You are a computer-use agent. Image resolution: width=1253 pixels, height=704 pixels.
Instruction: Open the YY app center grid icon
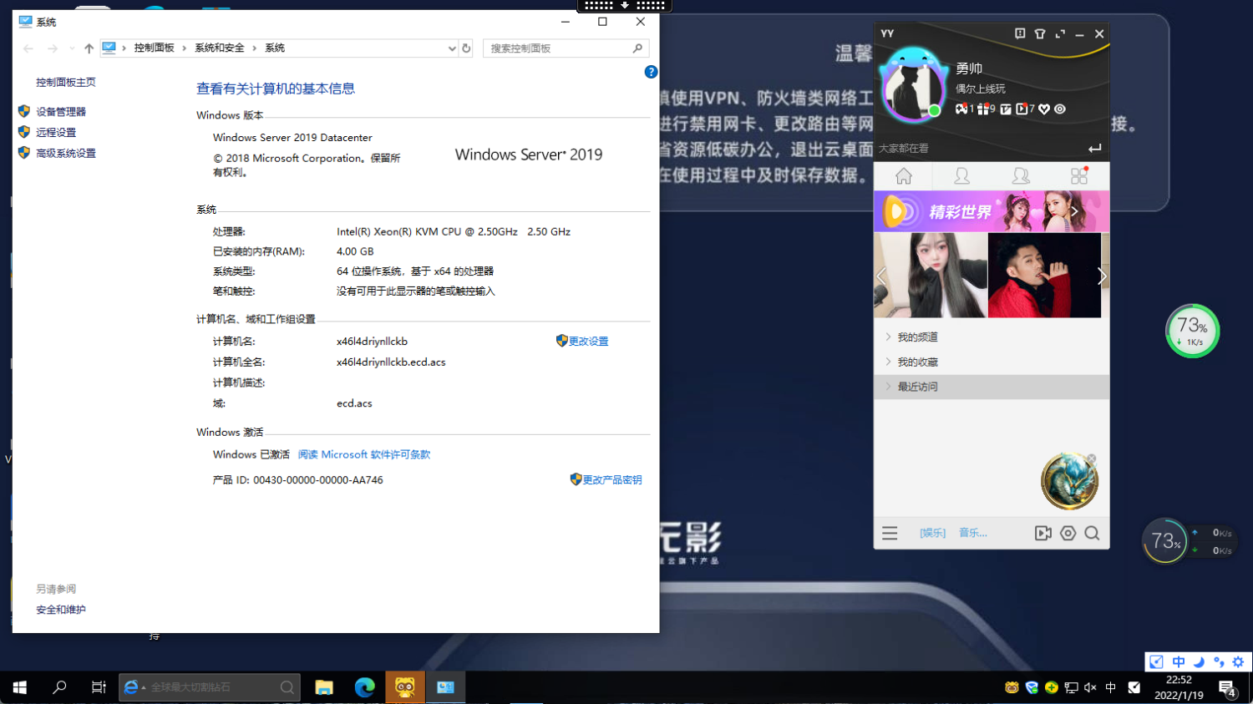1078,176
